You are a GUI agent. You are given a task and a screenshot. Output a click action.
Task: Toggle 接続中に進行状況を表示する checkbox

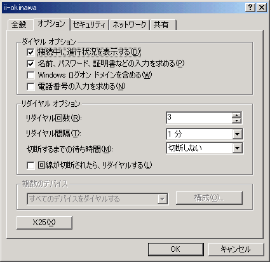point(30,52)
